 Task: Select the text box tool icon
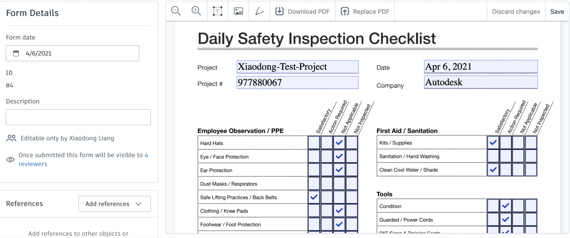[x=218, y=11]
